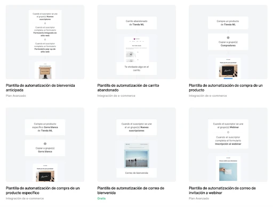Click the green 'Gratis' label
Screen dimensions: 273x207
pyautogui.click(x=101, y=198)
